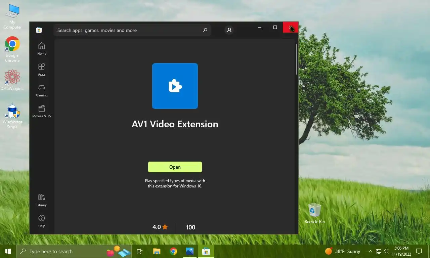430x258 pixels.
Task: Click the 4.0 star rating
Action: pos(160,227)
